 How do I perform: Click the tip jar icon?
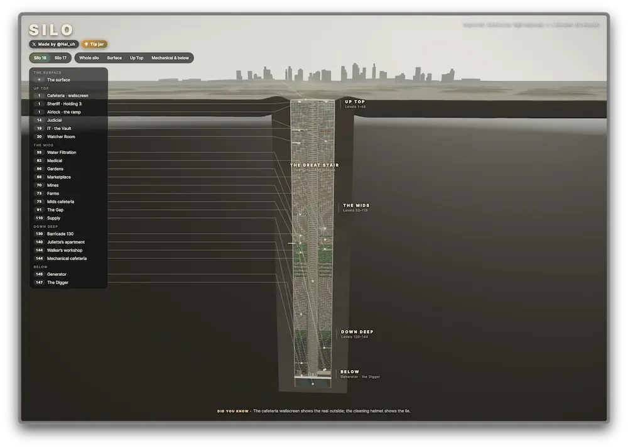(86, 44)
